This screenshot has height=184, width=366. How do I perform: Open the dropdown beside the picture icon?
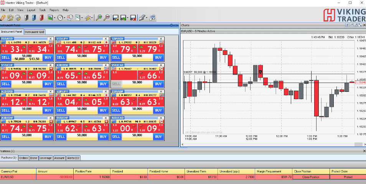click(54, 18)
